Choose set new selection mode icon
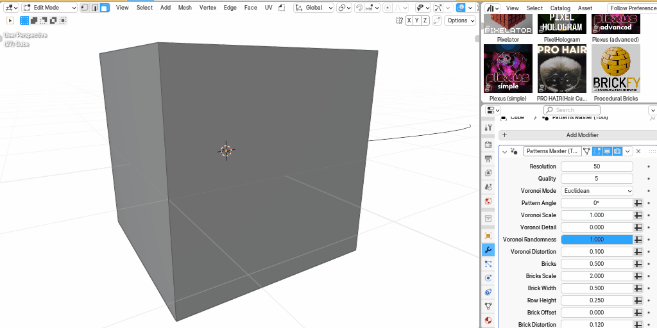This screenshot has height=328, width=657. [x=24, y=20]
